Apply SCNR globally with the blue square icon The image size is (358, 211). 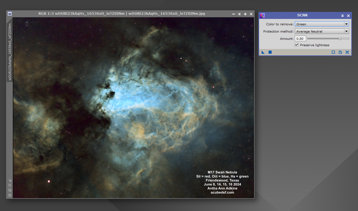pyautogui.click(x=270, y=52)
